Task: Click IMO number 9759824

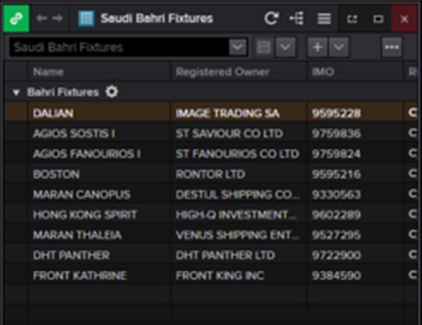Action: tap(336, 154)
